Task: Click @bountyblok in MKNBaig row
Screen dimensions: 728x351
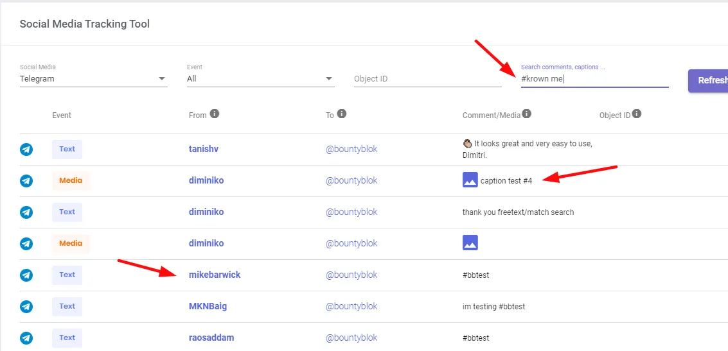Action: (x=351, y=307)
